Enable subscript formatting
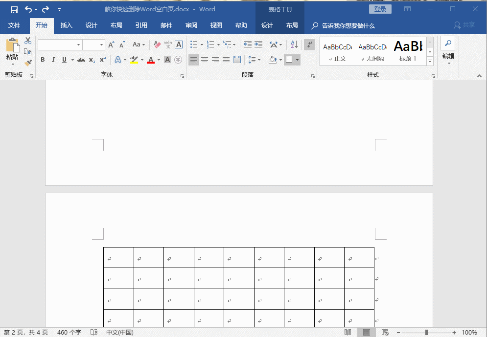This screenshot has width=487, height=337. coord(92,60)
